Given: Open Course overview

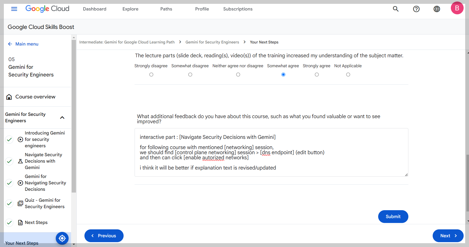Looking at the screenshot, I should coord(35,97).
